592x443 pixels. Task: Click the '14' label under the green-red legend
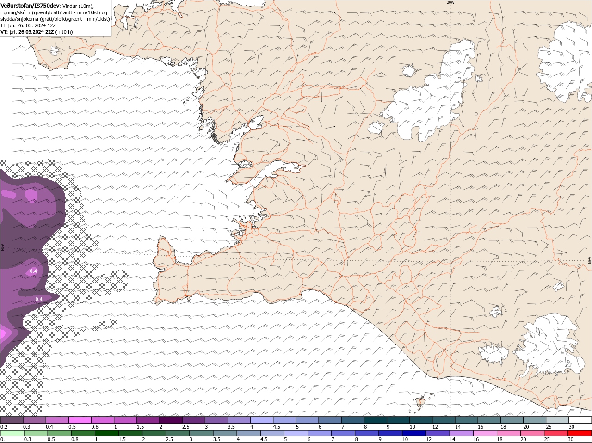click(453, 439)
